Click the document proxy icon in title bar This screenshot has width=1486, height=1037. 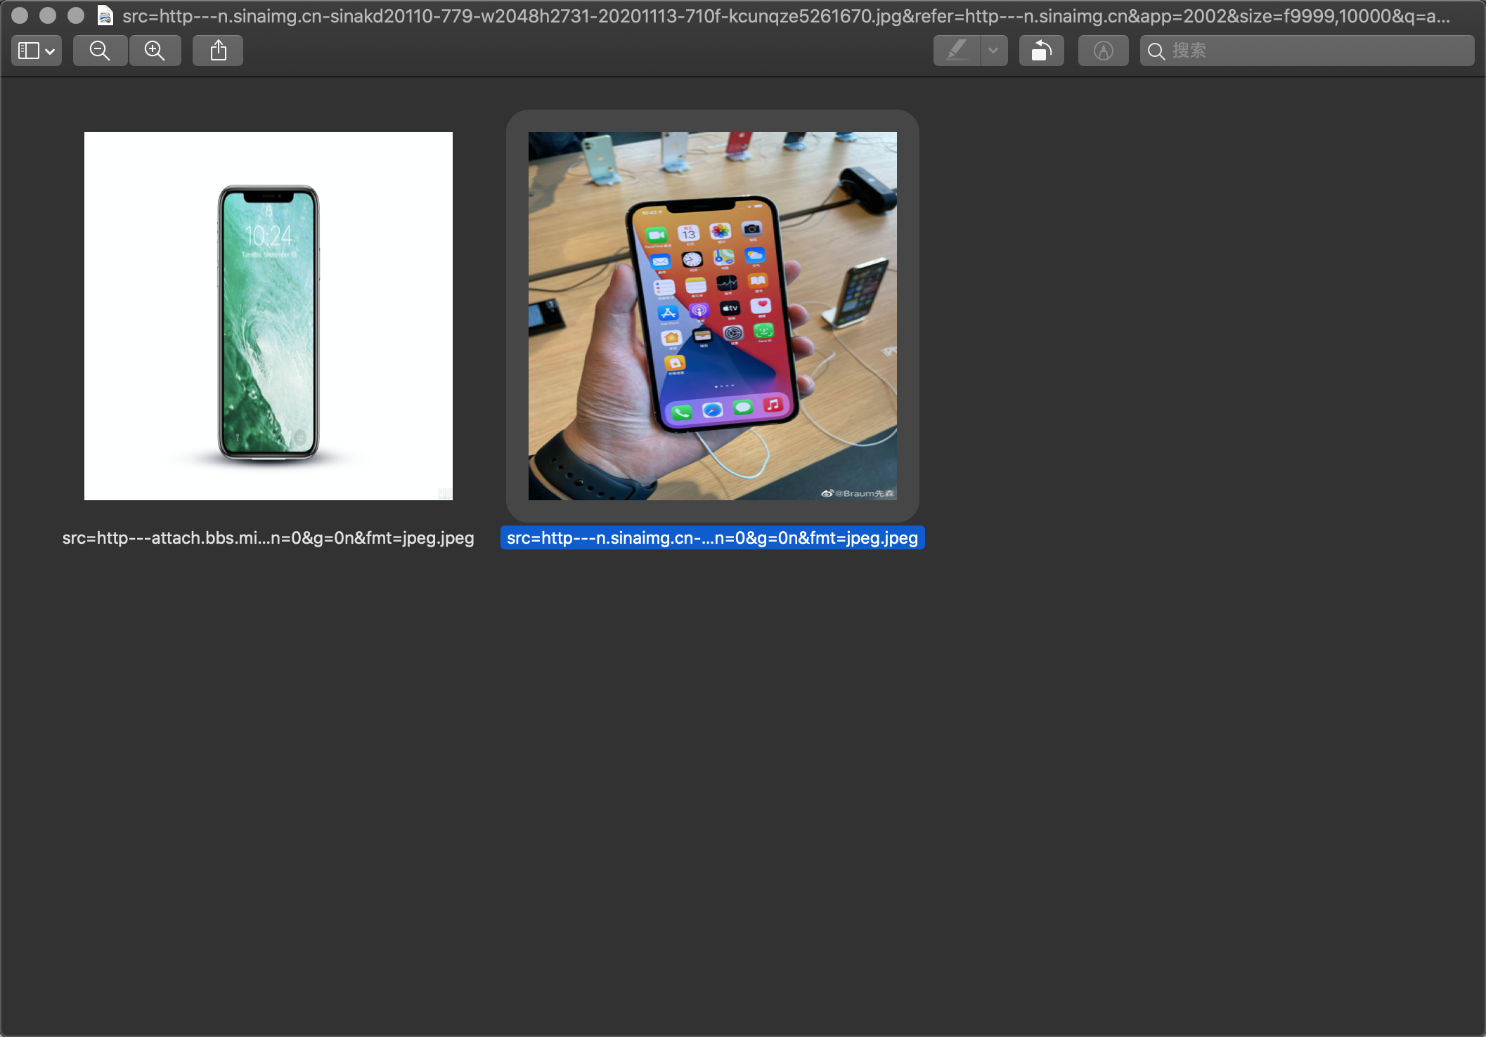coord(105,15)
